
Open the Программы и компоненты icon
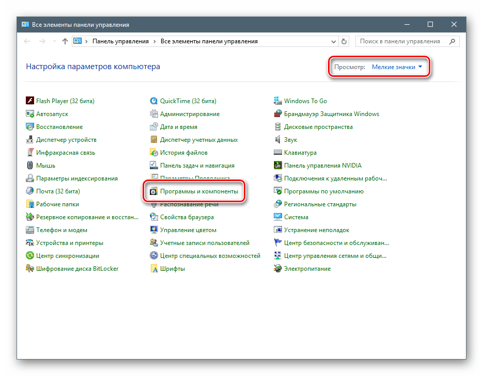point(154,191)
